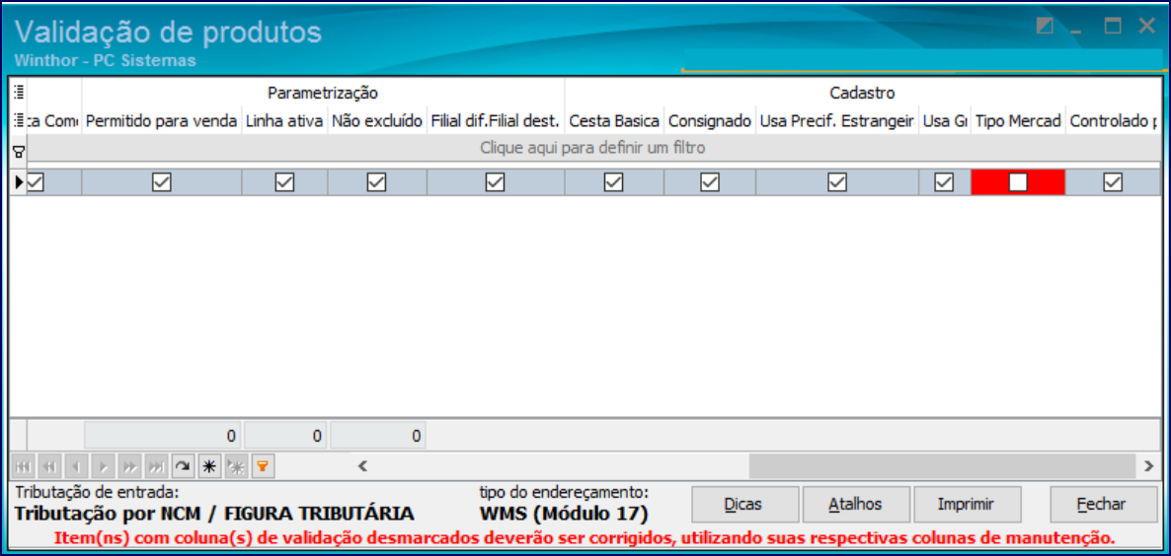Maximize the Validação de produtos window
Screen dimensions: 1171x556
pos(1113,27)
